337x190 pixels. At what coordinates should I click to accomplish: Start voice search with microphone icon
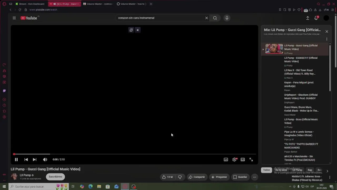coord(227,18)
